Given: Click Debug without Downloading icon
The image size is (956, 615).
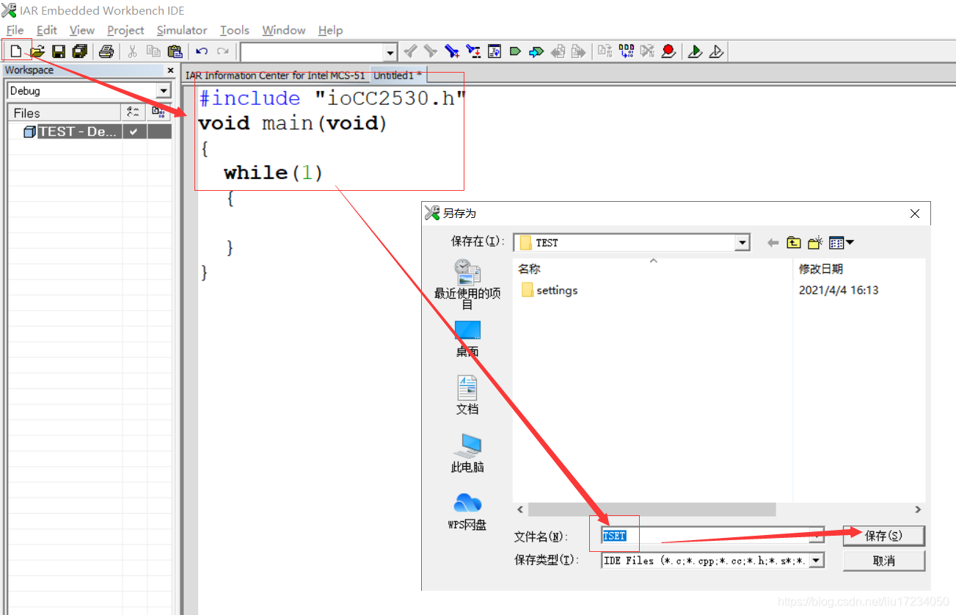Looking at the screenshot, I should pyautogui.click(x=716, y=51).
